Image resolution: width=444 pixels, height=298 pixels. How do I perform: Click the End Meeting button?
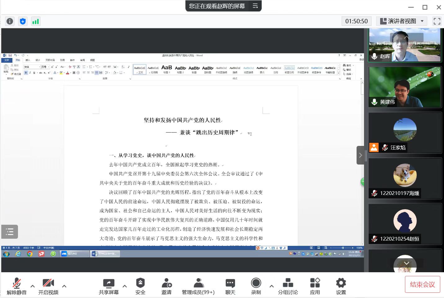coord(422,284)
